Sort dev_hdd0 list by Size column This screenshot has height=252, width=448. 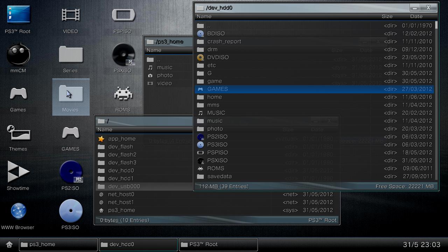click(387, 16)
